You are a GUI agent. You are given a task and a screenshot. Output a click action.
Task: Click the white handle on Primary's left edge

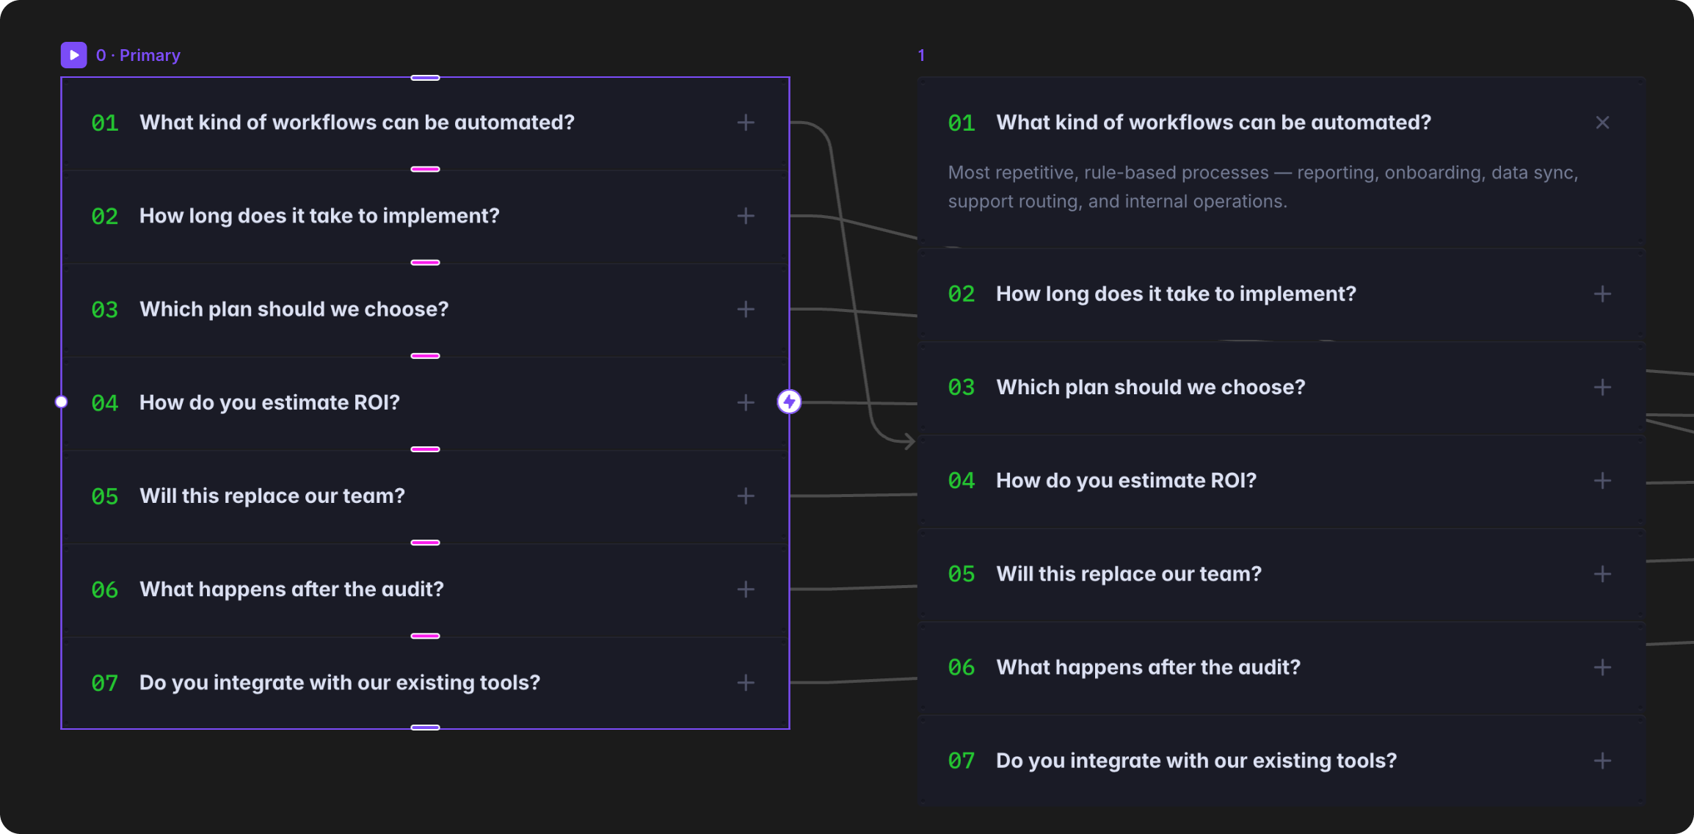click(x=62, y=402)
